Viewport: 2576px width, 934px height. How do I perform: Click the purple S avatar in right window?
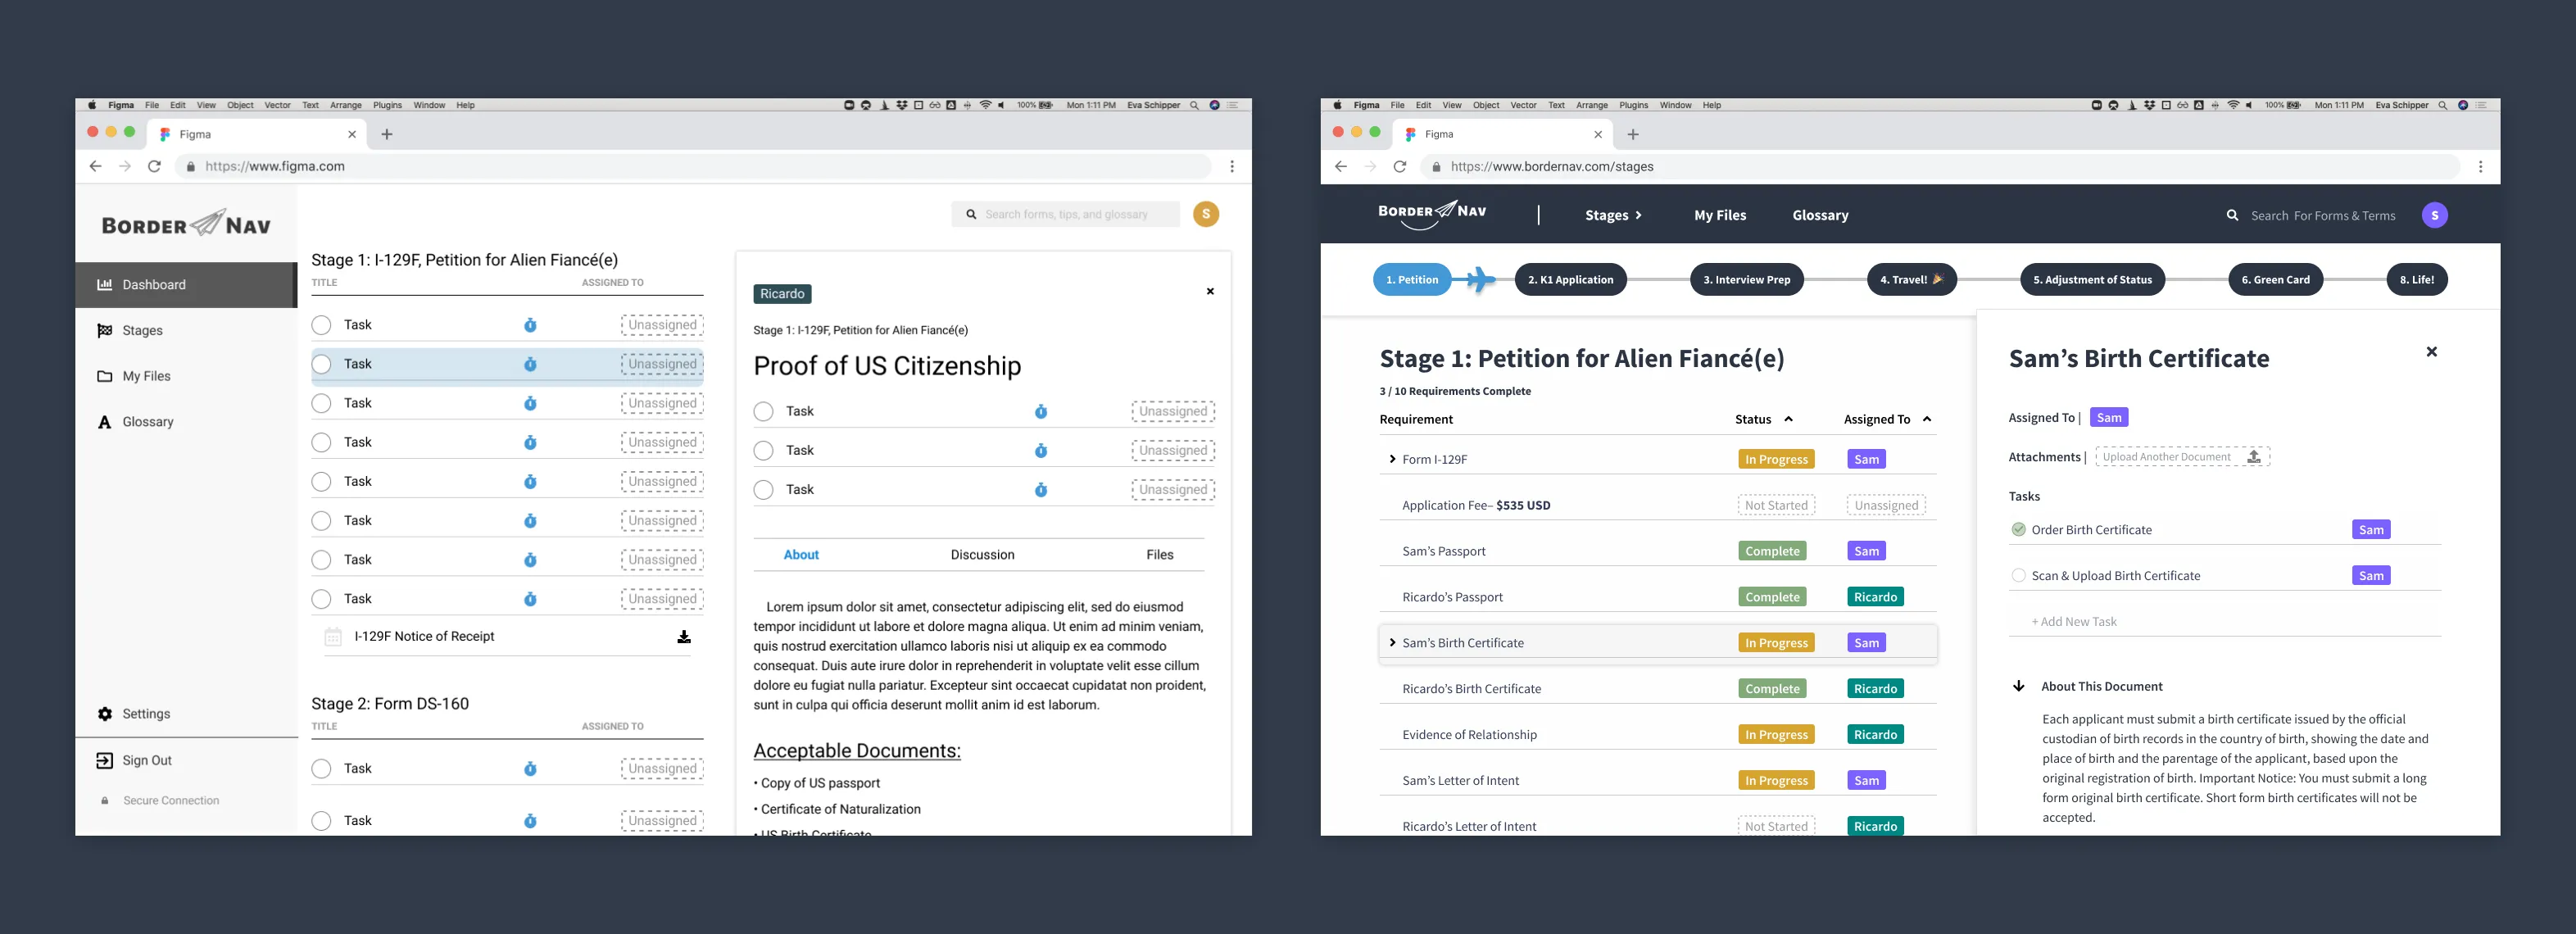pos(2435,215)
